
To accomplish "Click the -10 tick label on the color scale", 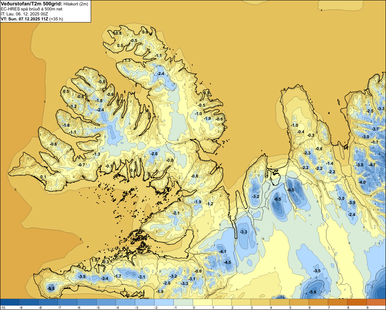I will click(3, 308).
